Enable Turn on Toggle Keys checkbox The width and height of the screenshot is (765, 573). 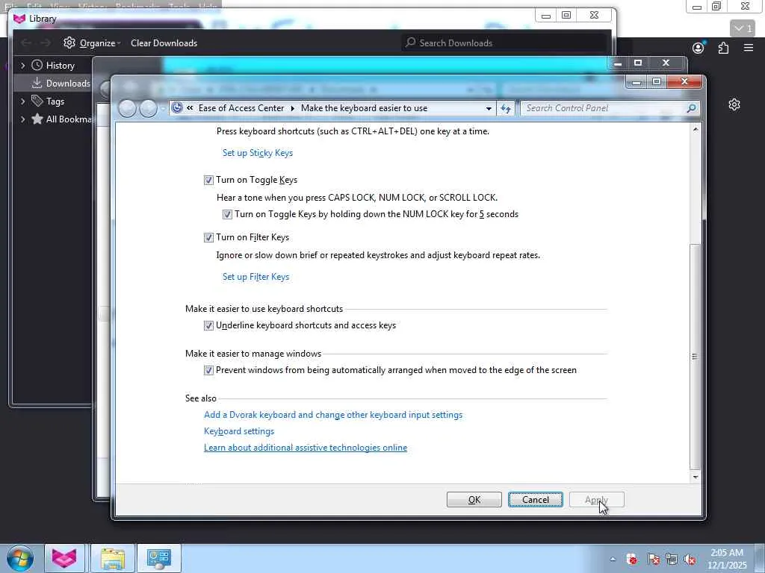pos(208,181)
